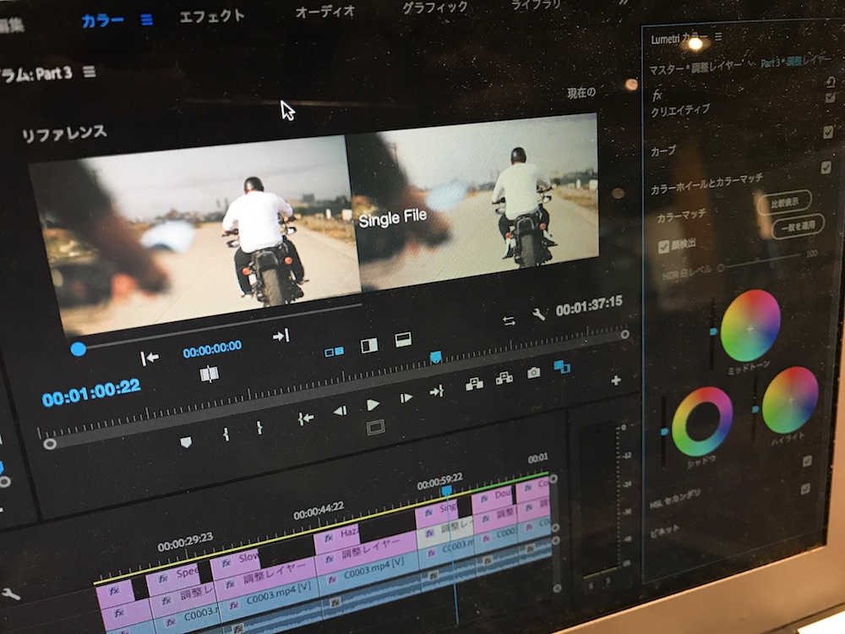This screenshot has width=845, height=634.
Task: Click the ミッドトーン color wheel
Action: pos(750,327)
